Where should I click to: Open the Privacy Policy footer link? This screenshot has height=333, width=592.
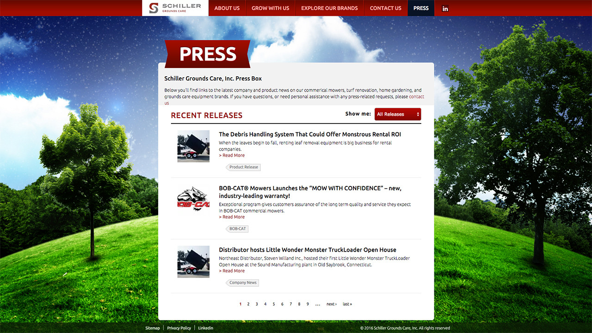[x=179, y=328]
